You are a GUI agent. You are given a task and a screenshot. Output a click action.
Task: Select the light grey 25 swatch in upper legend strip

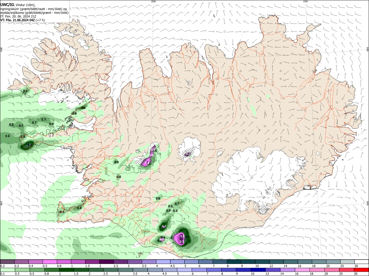coord(347,262)
